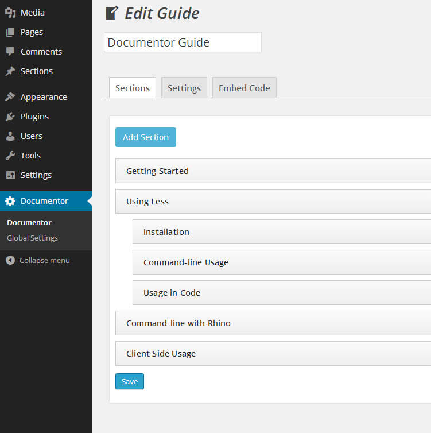Click the Appearance paintbrush icon
This screenshot has width=431, height=433.
[x=10, y=97]
